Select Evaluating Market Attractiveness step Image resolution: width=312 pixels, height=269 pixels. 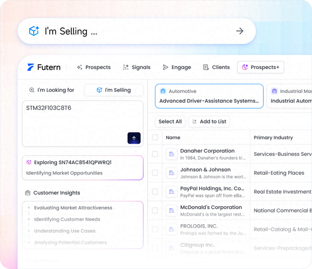coord(73,208)
